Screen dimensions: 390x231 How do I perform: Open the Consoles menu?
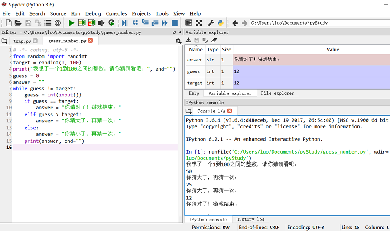(x=116, y=13)
